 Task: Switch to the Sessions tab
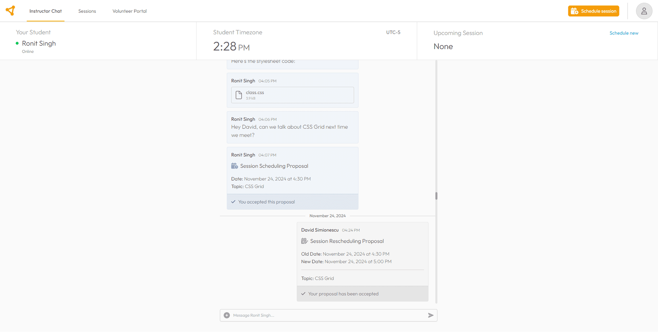click(x=87, y=11)
